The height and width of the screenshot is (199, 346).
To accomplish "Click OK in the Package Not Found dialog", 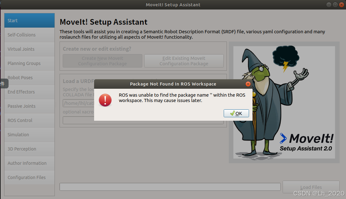I will (236, 113).
